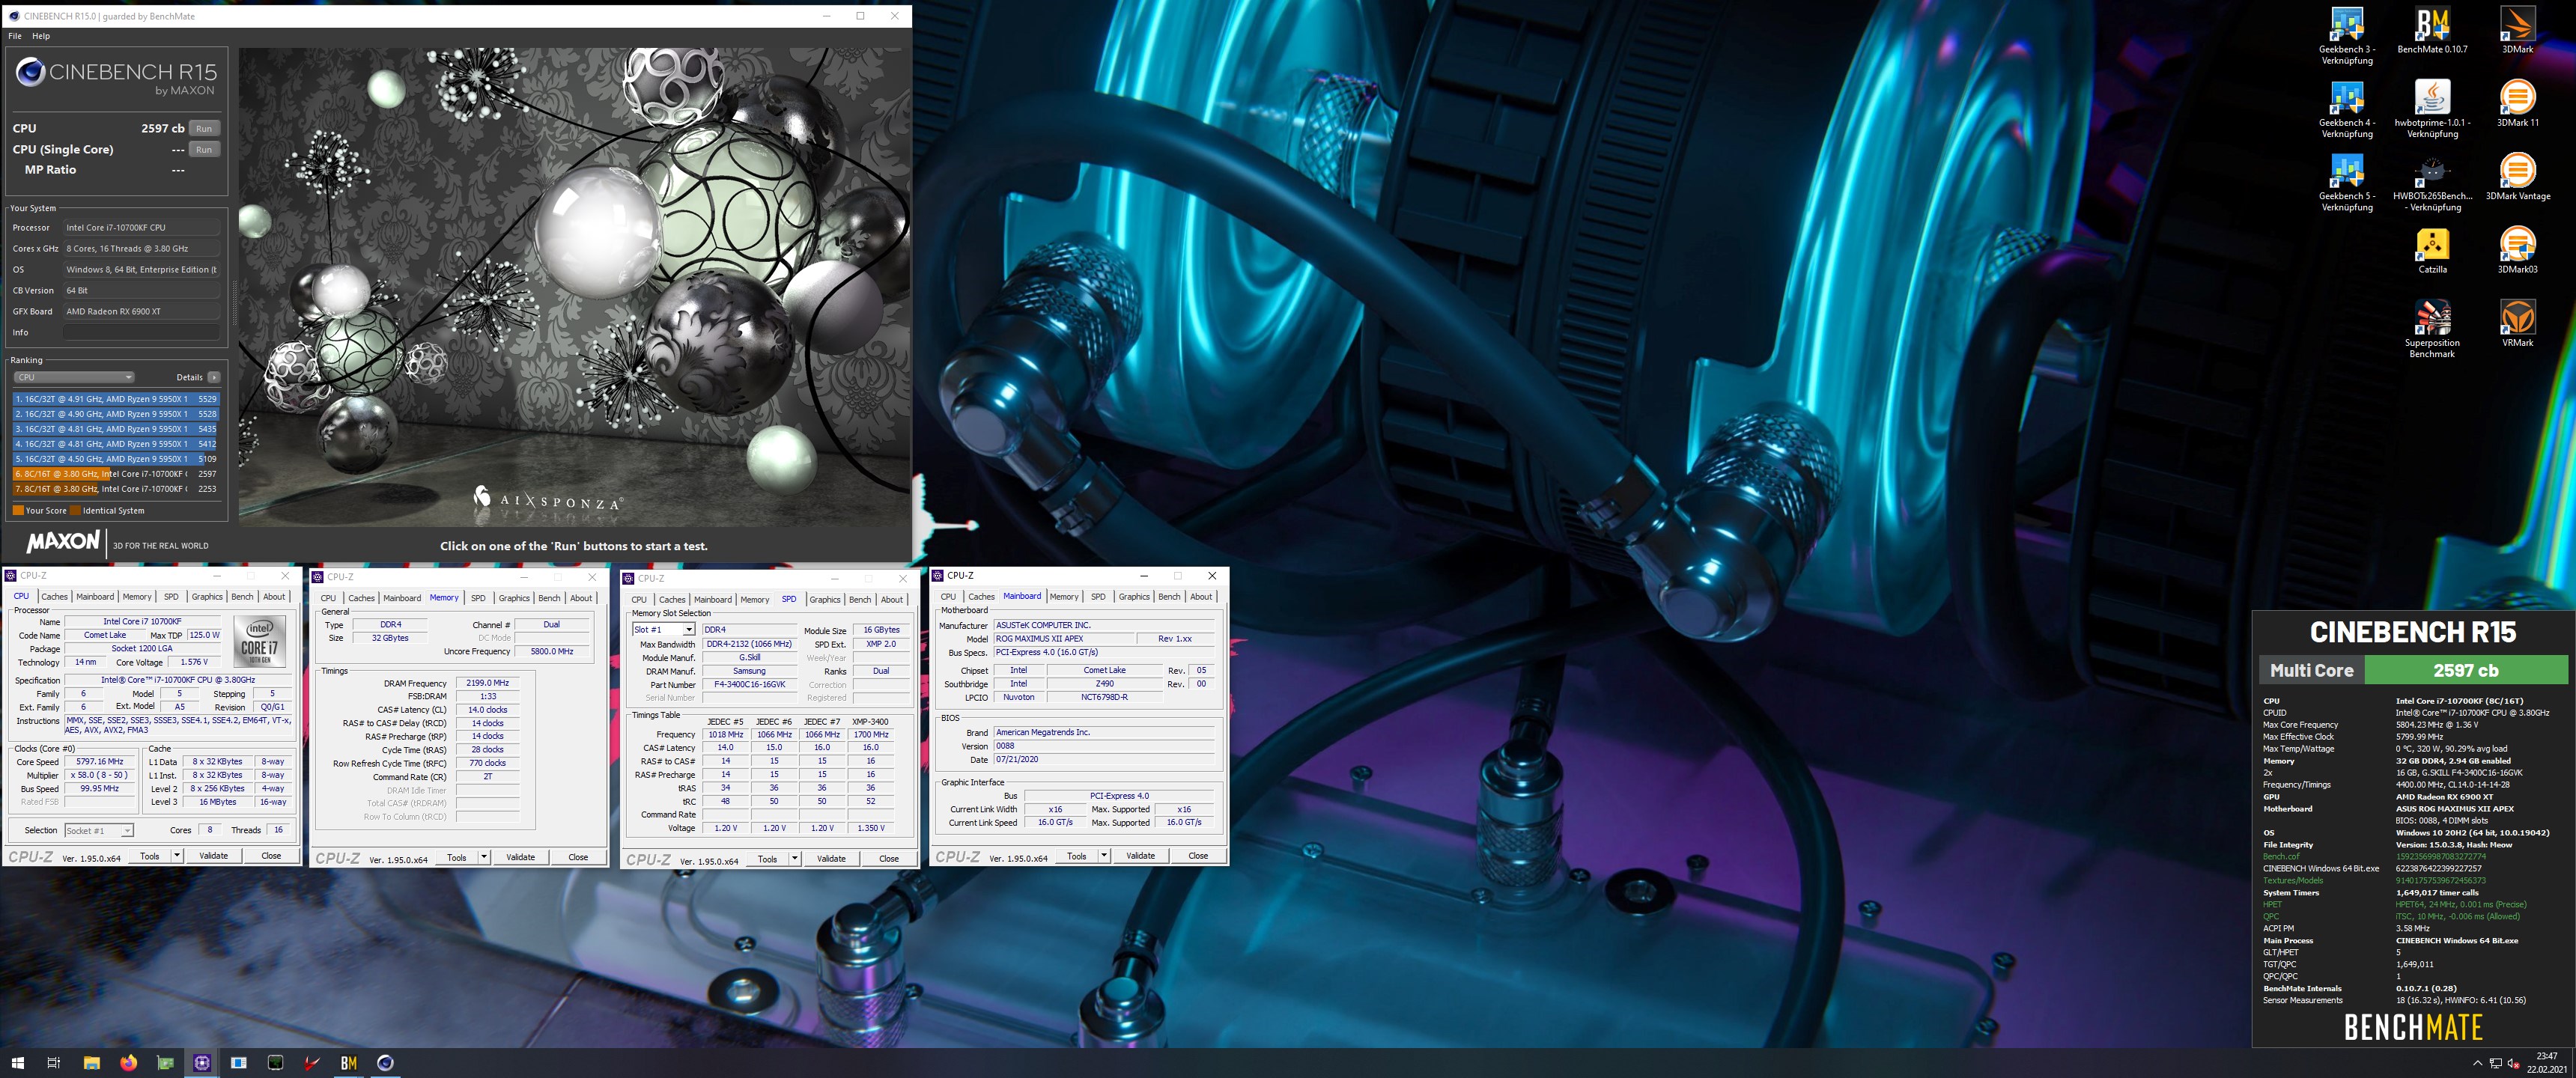Image resolution: width=2576 pixels, height=1078 pixels.
Task: Click the rendered scene in Cinebench
Action: (574, 288)
